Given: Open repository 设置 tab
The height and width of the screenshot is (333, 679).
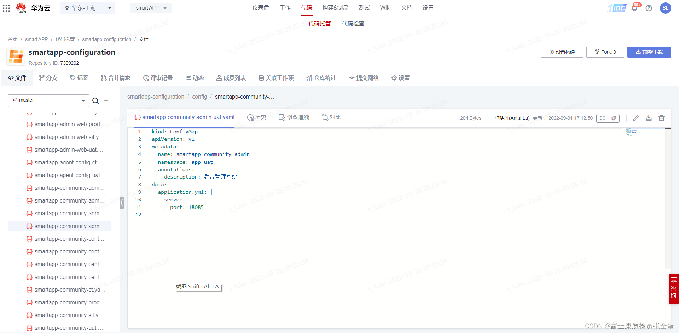Looking at the screenshot, I should pos(401,78).
